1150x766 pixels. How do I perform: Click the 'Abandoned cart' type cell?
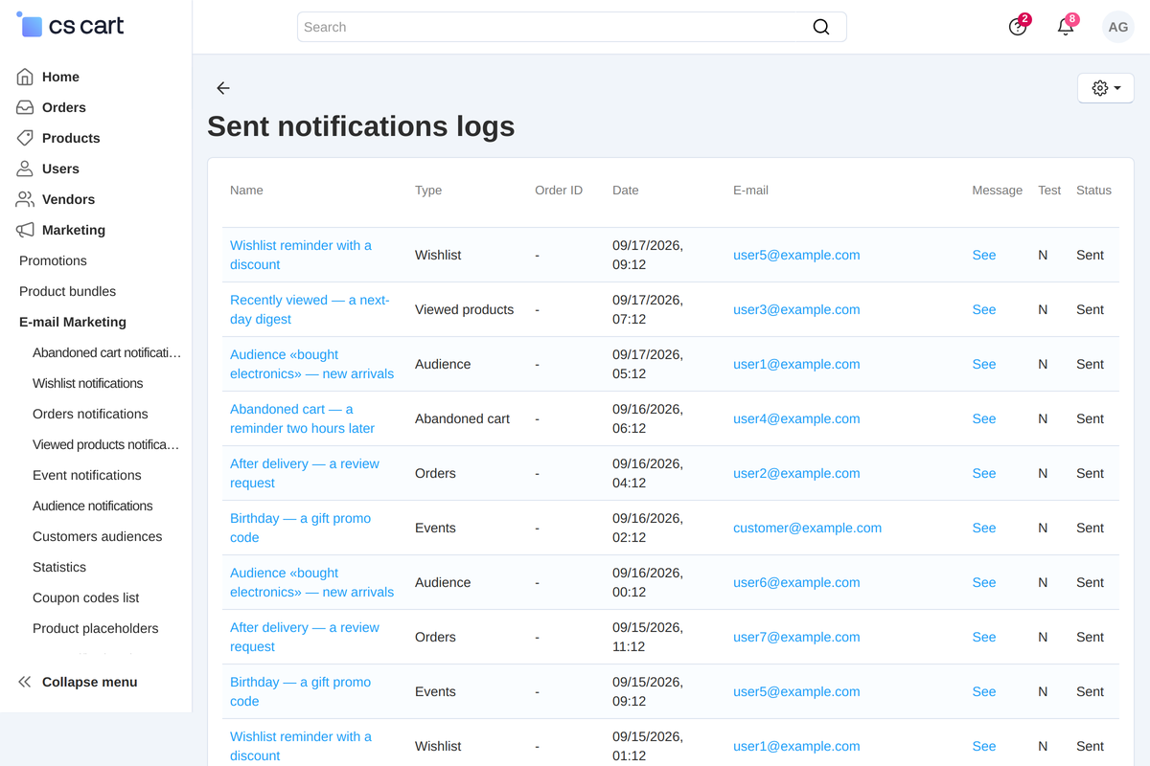pos(462,418)
